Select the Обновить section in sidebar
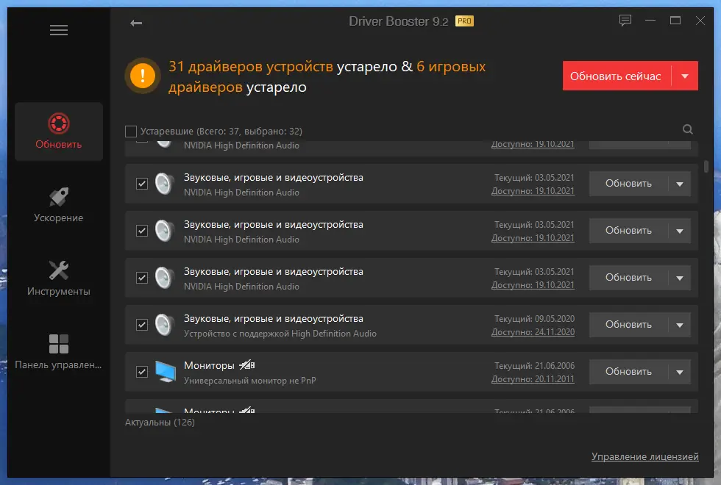 tap(59, 132)
